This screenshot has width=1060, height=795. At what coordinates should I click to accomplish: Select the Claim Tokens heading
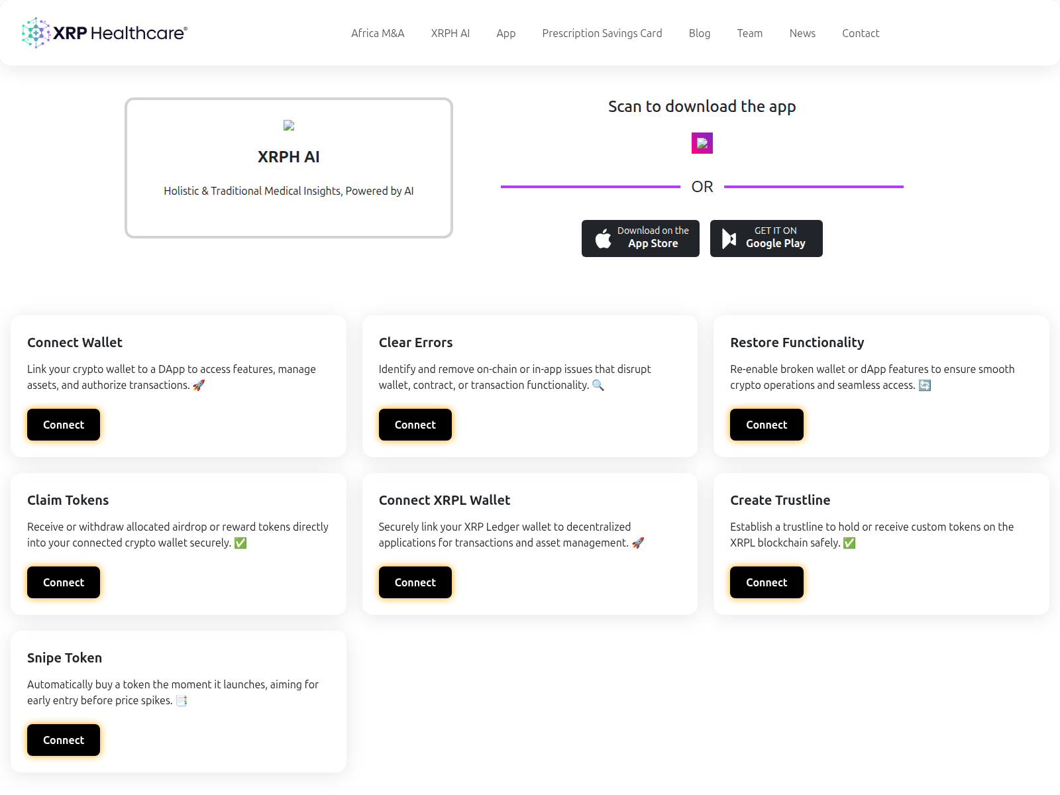(68, 500)
